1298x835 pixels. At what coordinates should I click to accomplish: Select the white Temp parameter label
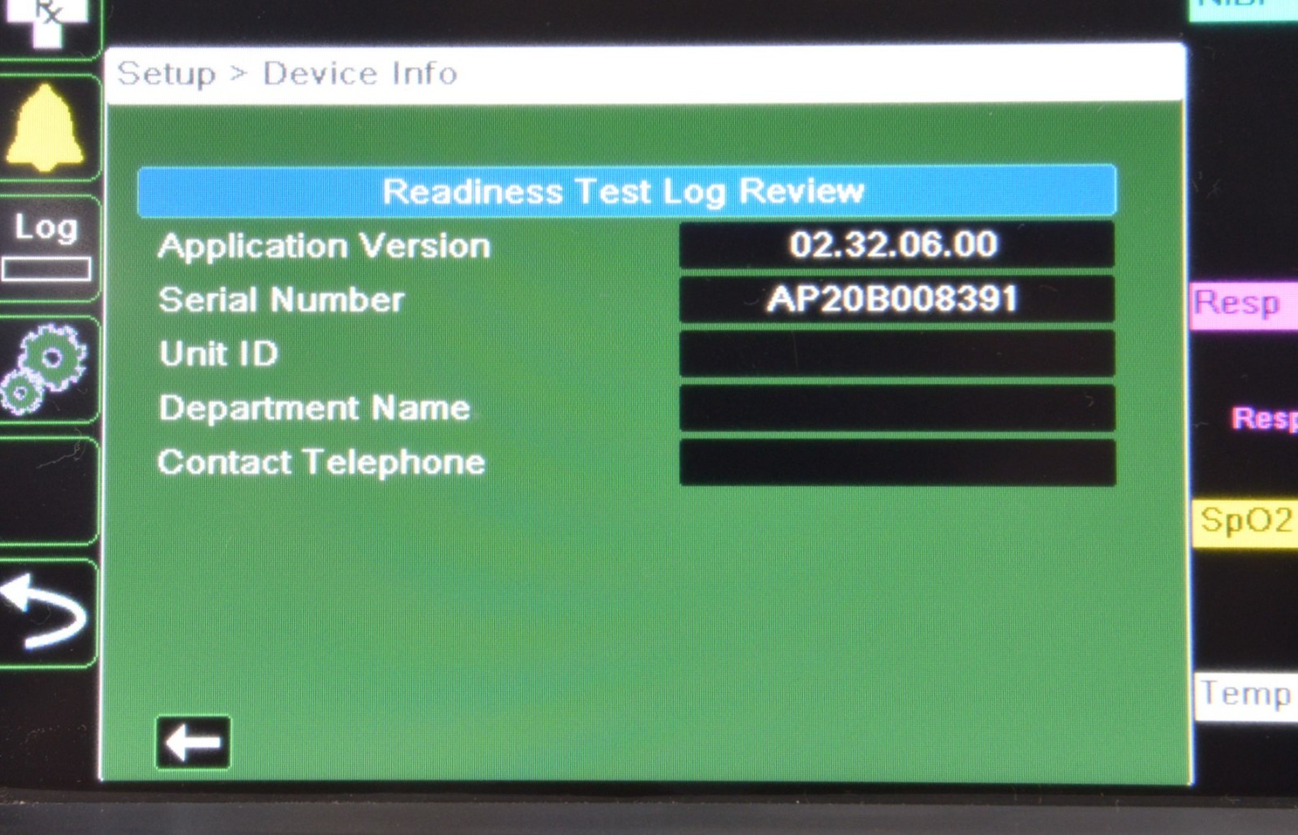[1244, 695]
